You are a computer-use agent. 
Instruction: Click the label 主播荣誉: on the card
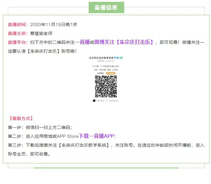(100, 73)
